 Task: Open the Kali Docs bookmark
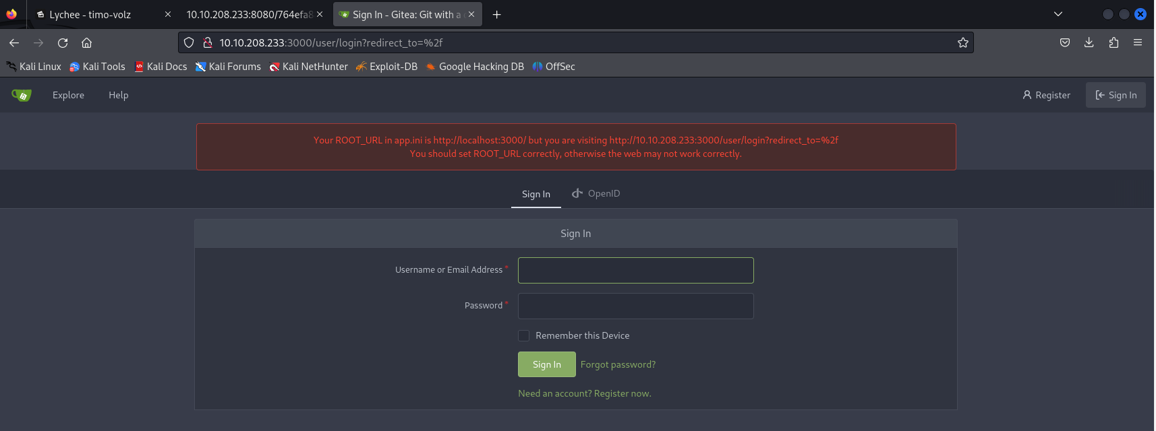tap(161, 66)
